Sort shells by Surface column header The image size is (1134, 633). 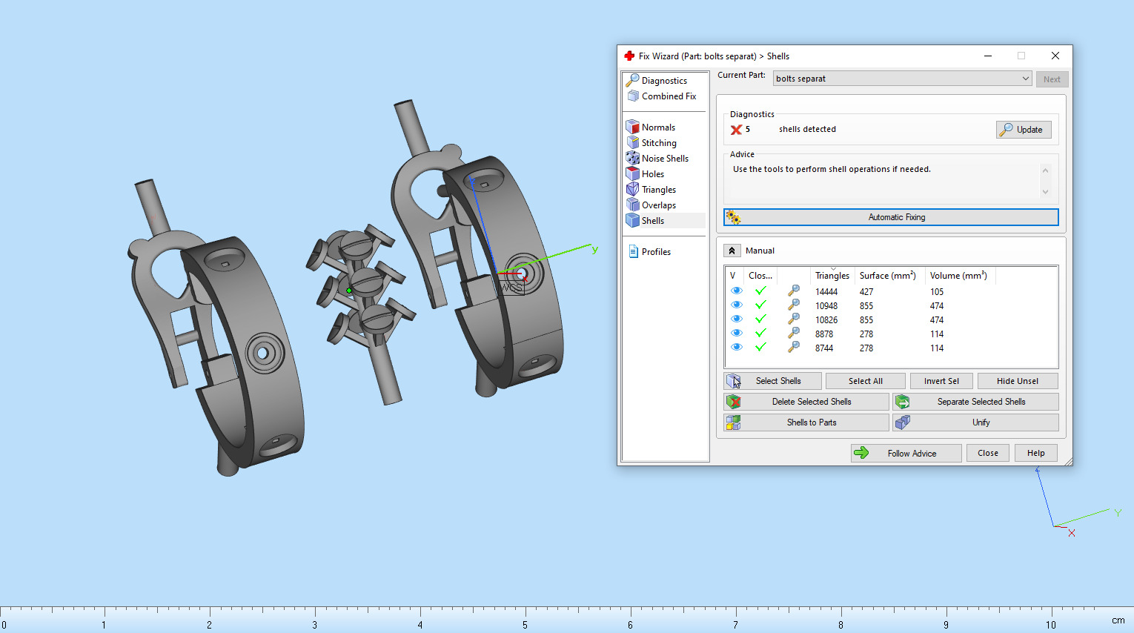889,275
